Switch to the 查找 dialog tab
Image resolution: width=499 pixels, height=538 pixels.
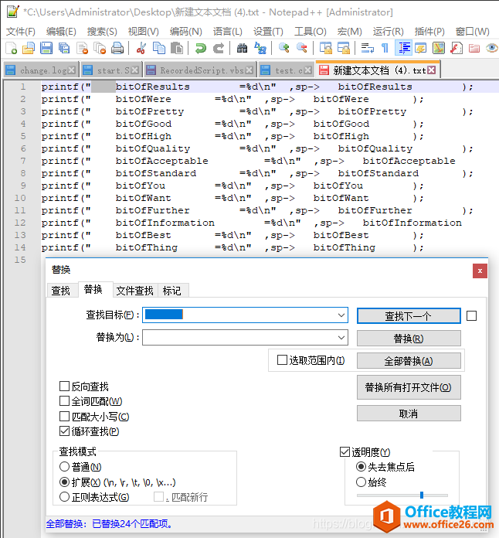(61, 291)
